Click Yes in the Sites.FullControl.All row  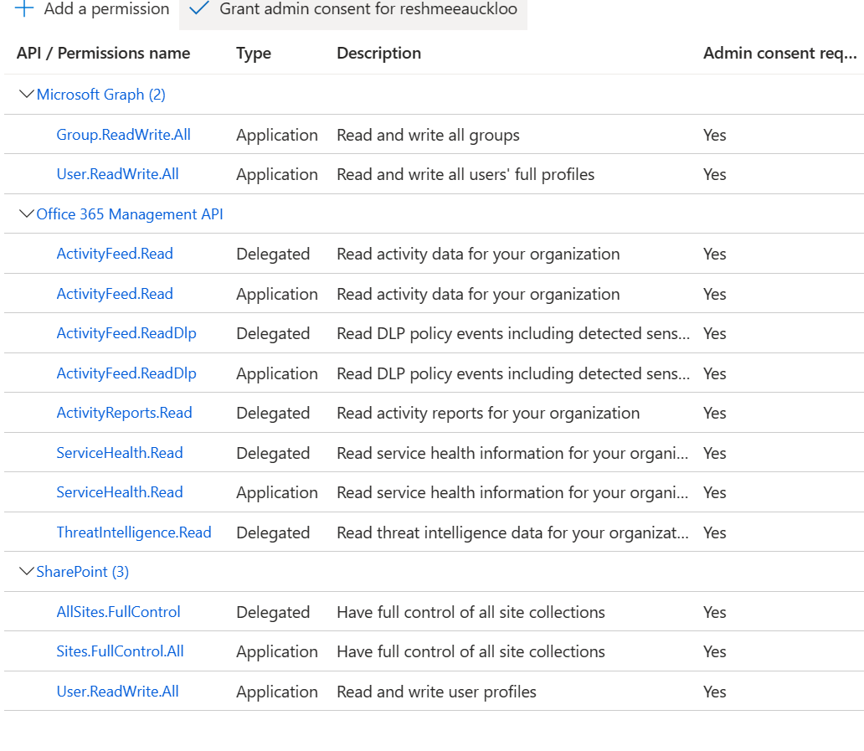[715, 652]
